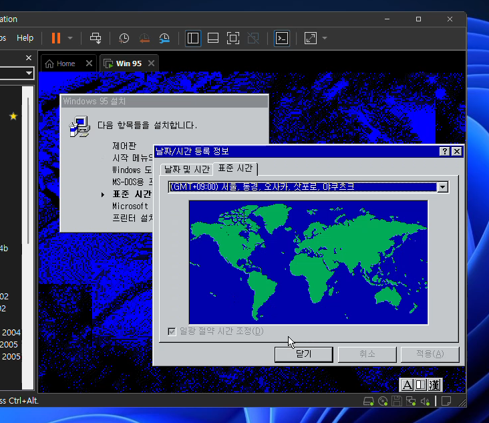Pause the virtual machine
489x423 pixels.
pyautogui.click(x=56, y=38)
